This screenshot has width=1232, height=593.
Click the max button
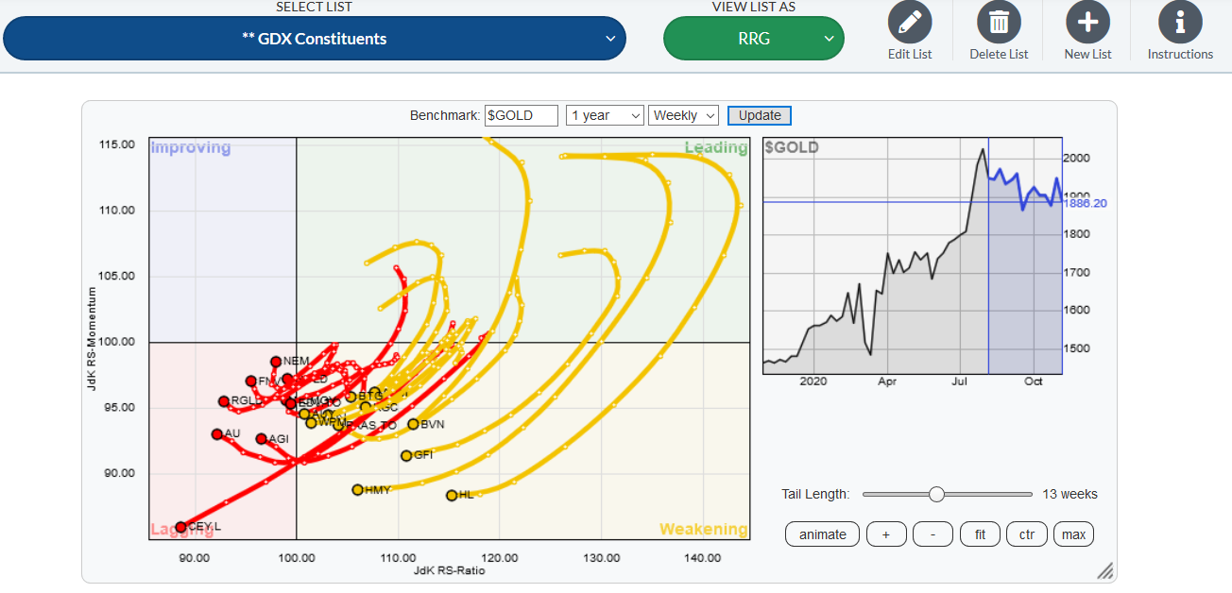[1073, 534]
